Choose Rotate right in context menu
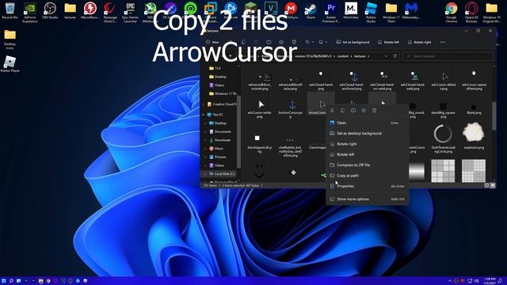This screenshot has width=507, height=285. (367, 144)
